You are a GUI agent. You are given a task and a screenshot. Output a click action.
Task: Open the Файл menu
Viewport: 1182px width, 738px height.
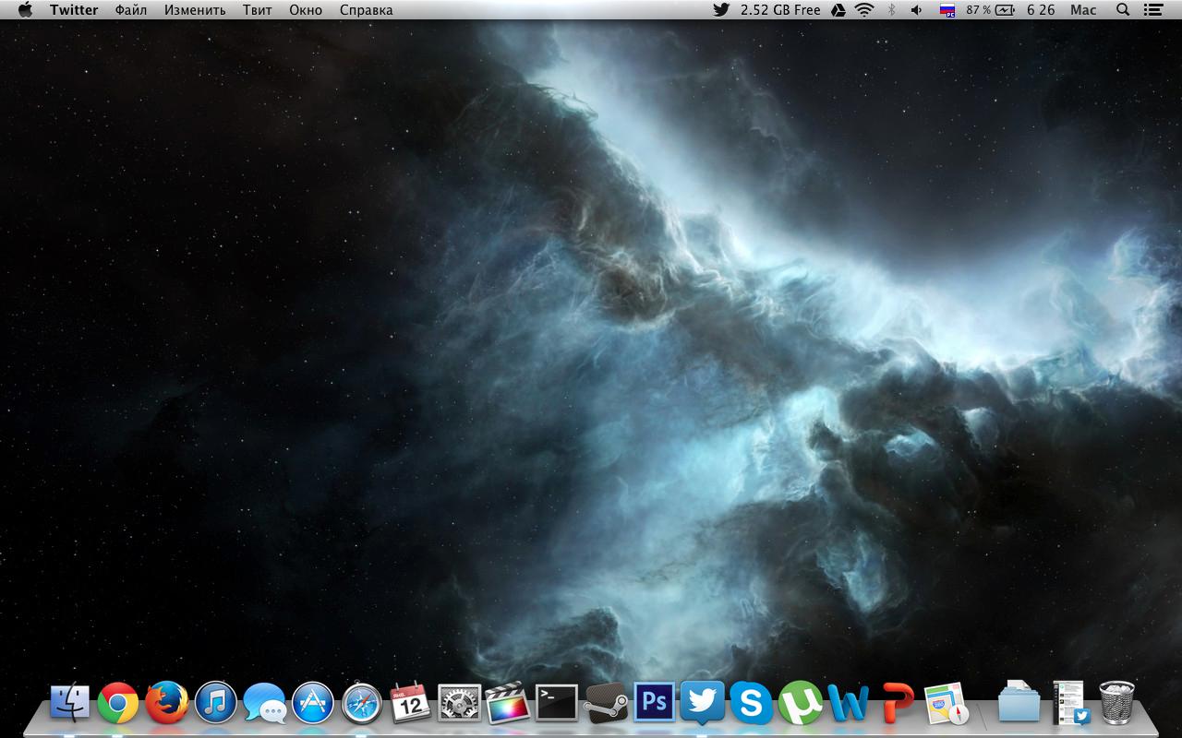131,10
